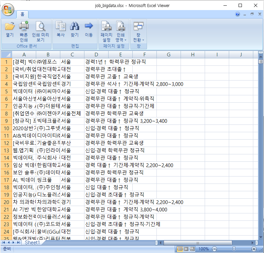Go to previous sheet tab arrow
Viewport: 264px width, 253px height.
pyautogui.click(x=9, y=243)
